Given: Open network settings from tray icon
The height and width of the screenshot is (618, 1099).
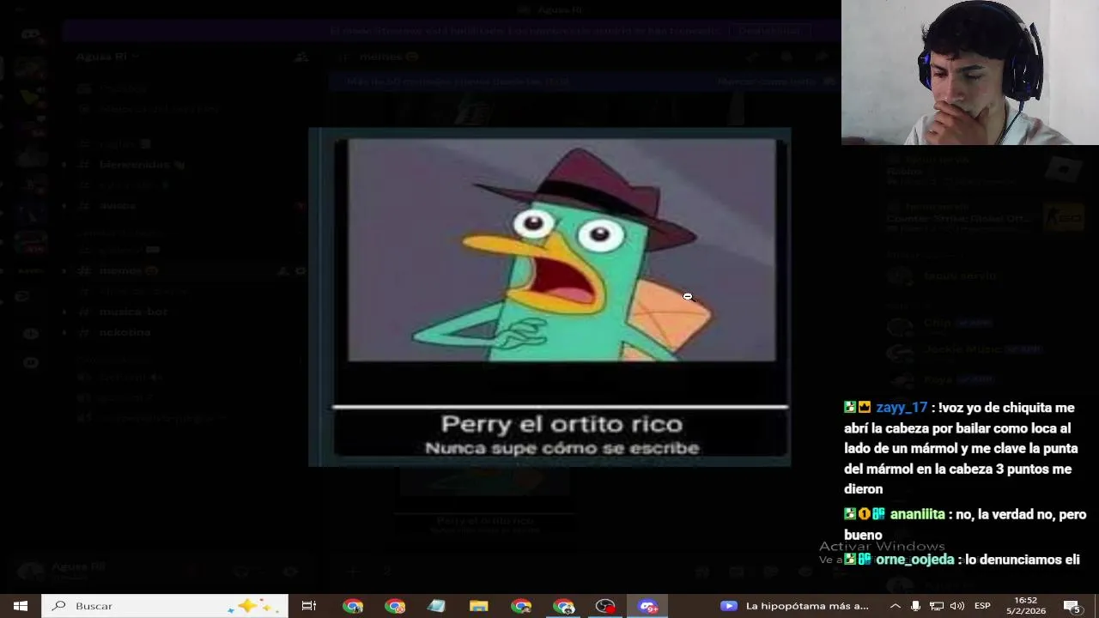Looking at the screenshot, I should pos(937,606).
